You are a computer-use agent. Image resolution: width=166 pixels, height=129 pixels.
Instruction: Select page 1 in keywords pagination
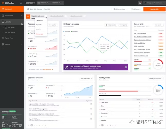point(102,125)
